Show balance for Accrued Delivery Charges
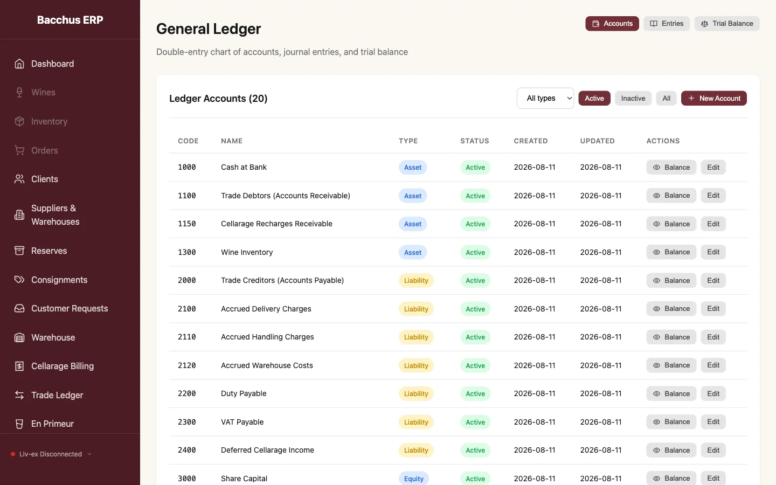The image size is (776, 485). point(671,309)
